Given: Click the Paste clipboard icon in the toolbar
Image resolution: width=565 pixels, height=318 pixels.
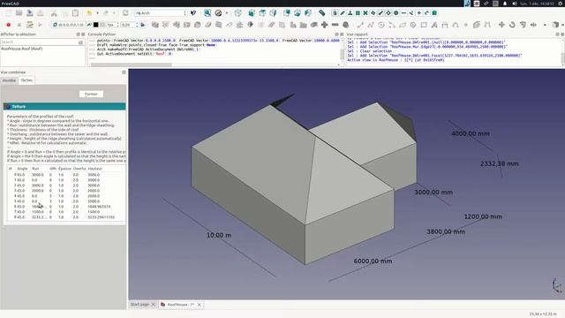Looking at the screenshot, I should 75,13.
